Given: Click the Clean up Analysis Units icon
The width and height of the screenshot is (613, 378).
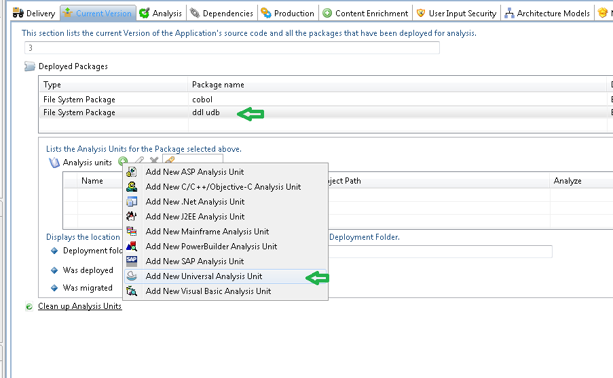Looking at the screenshot, I should (x=29, y=307).
